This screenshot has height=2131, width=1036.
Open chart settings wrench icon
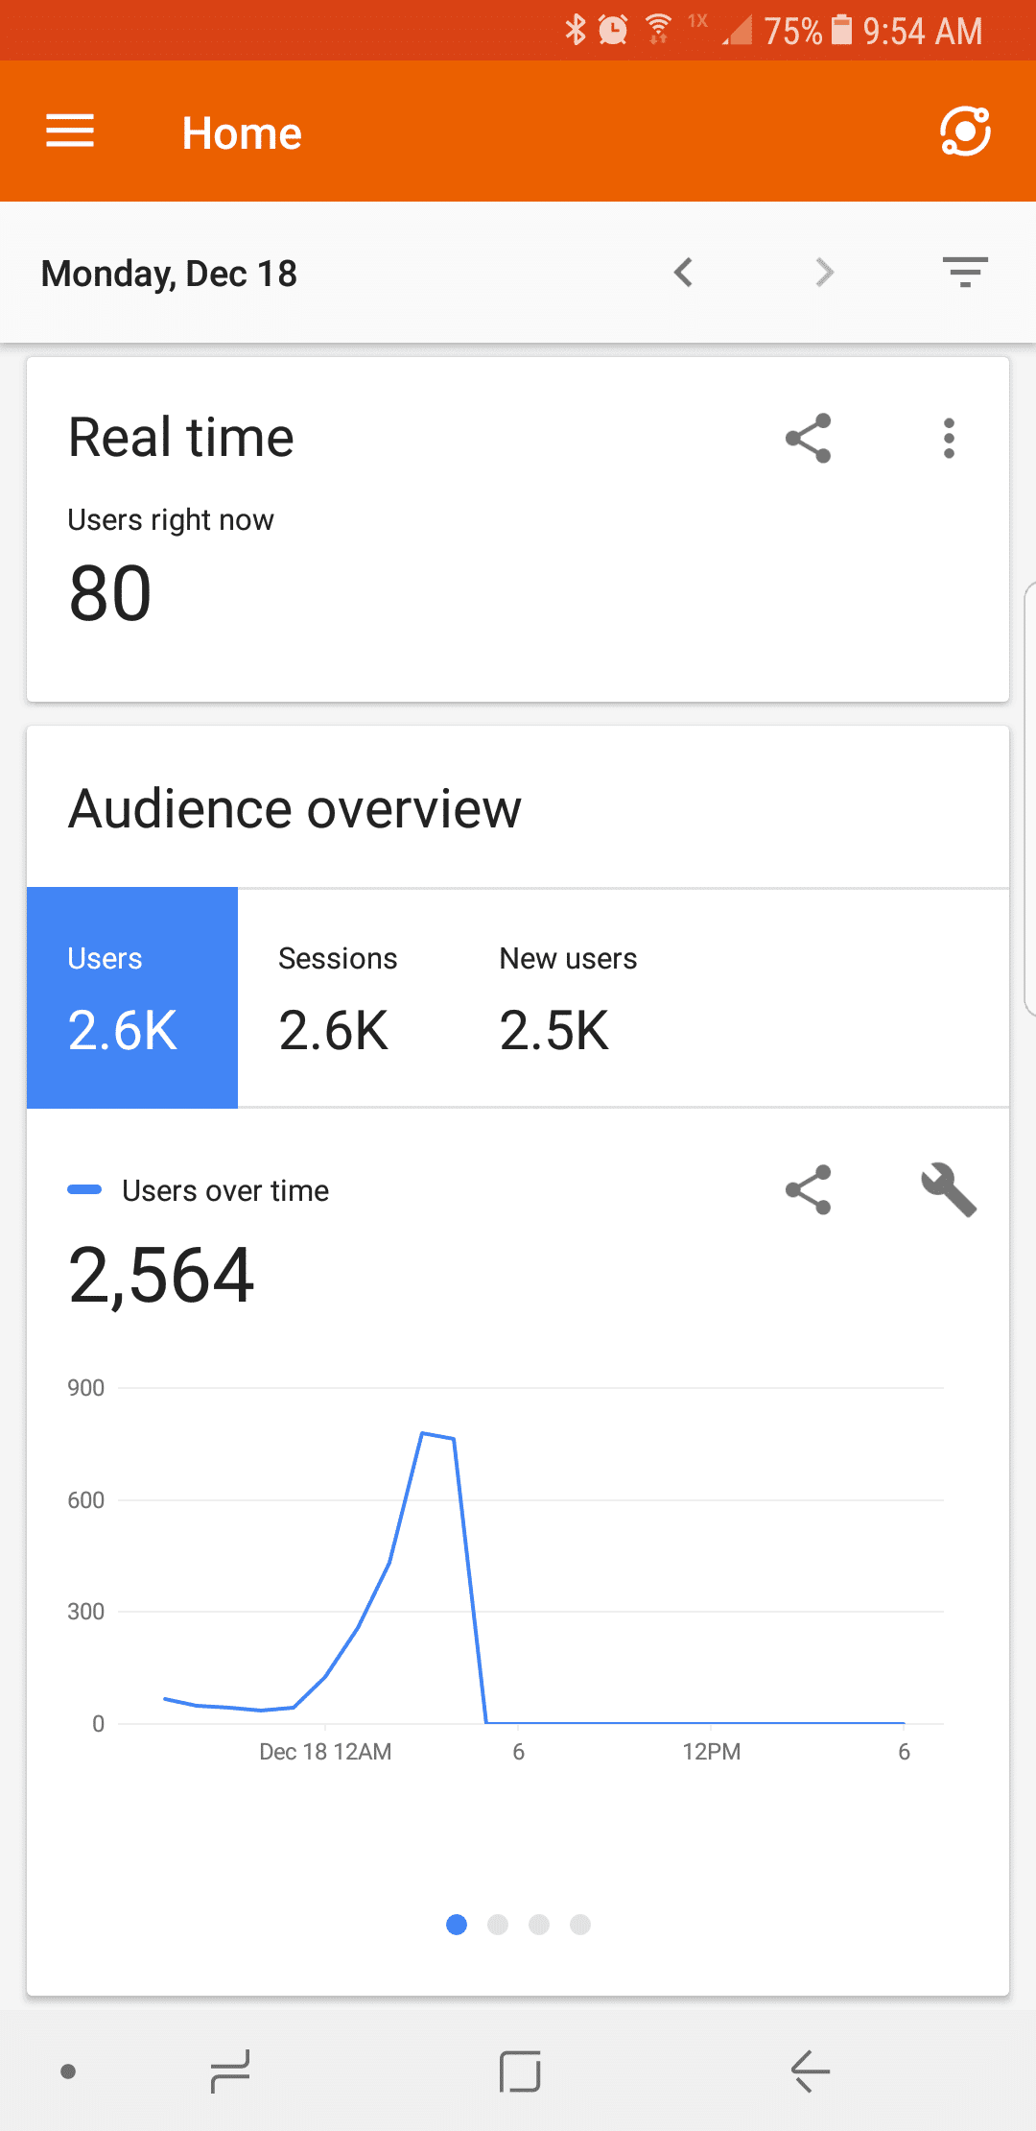(x=949, y=1190)
